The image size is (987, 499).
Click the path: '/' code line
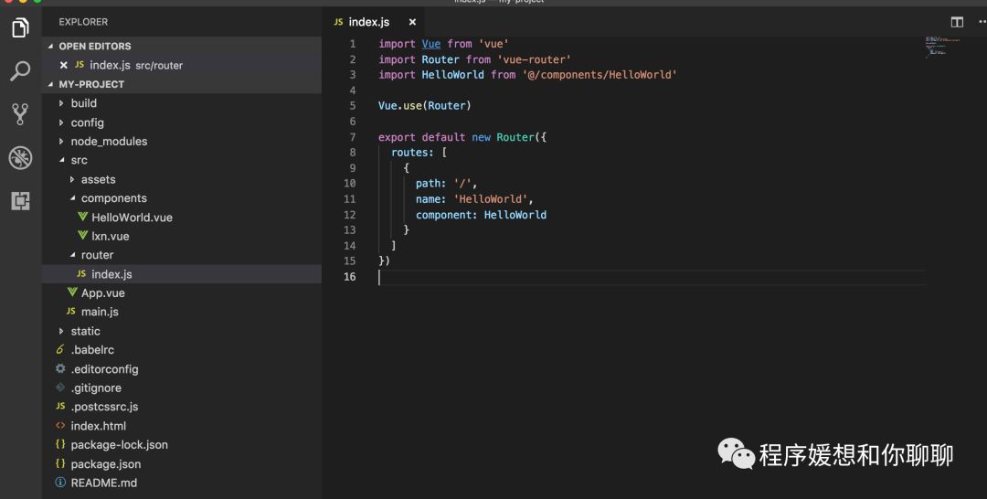click(x=446, y=183)
